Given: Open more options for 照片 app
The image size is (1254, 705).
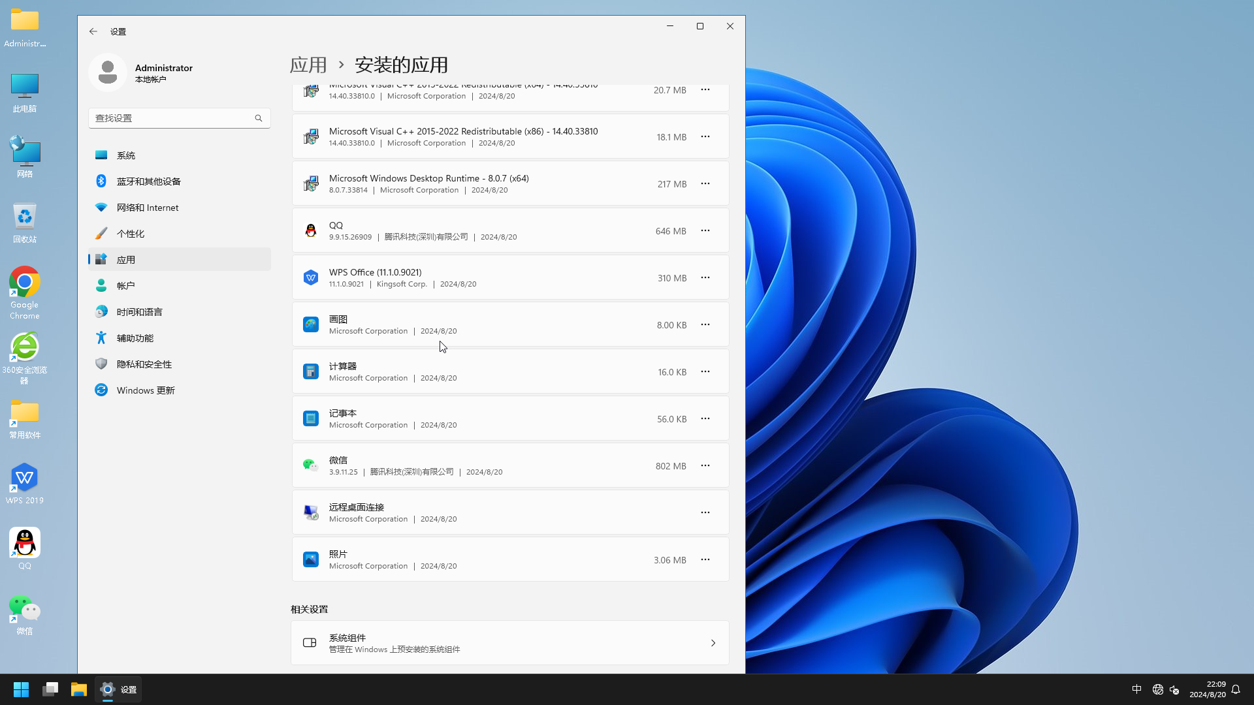Looking at the screenshot, I should [705, 559].
